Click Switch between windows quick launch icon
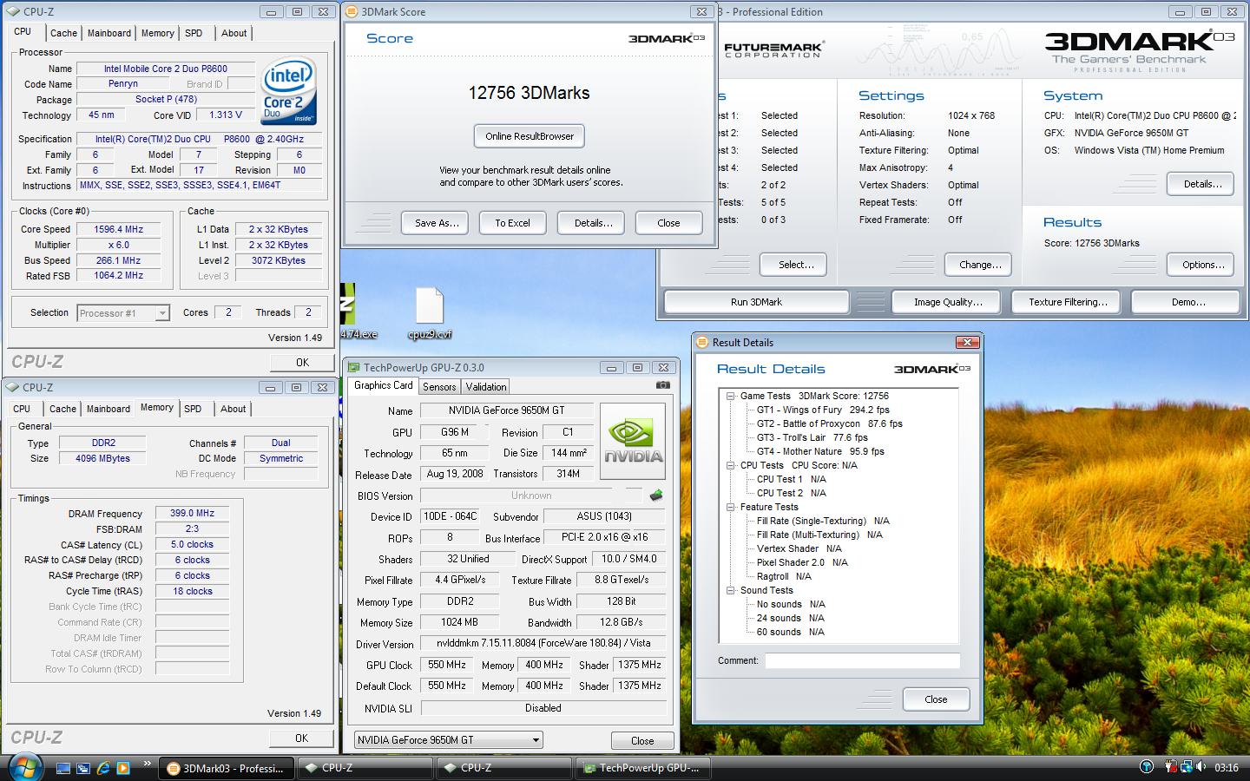Viewport: 1250px width, 781px height. tap(83, 768)
